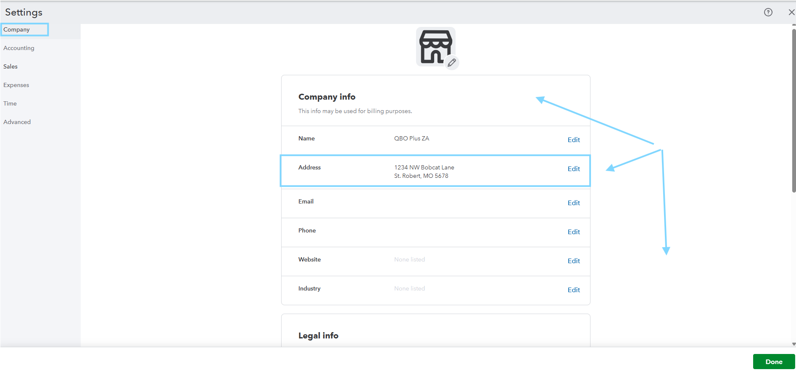Image resolution: width=796 pixels, height=375 pixels.
Task: Edit the company Website
Action: pos(574,261)
